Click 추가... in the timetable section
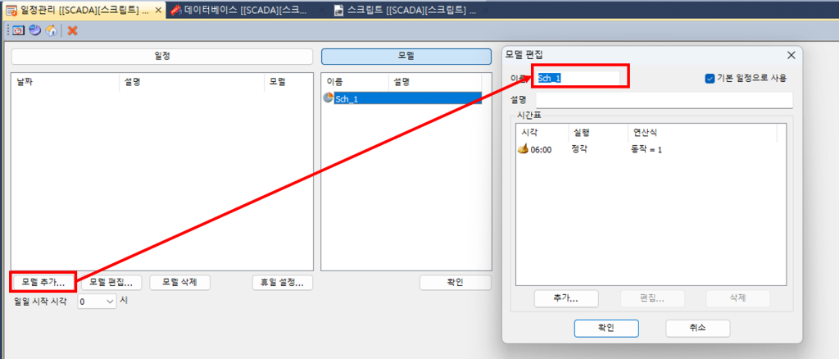This screenshot has width=839, height=359. coord(566,298)
